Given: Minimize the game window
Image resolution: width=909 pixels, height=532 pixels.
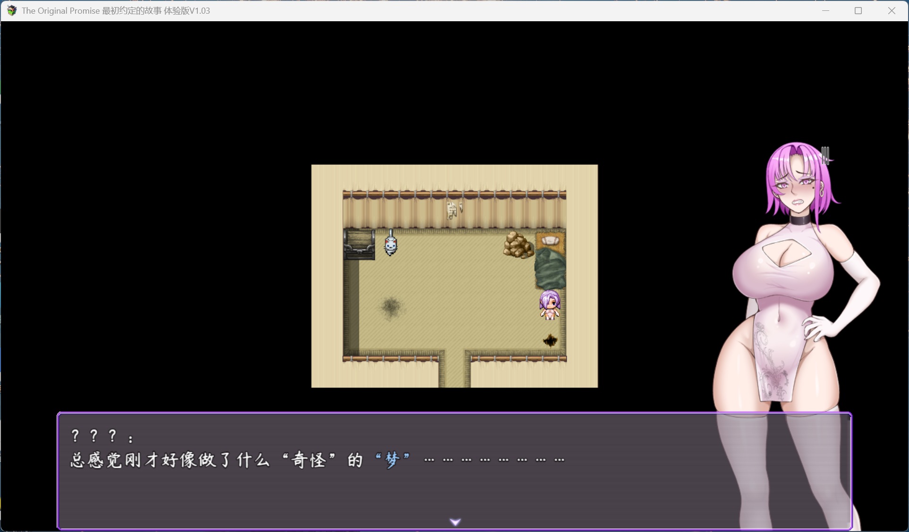Looking at the screenshot, I should pyautogui.click(x=825, y=10).
